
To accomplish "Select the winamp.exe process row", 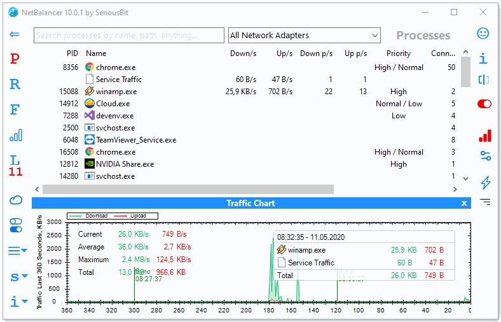I will (x=116, y=92).
